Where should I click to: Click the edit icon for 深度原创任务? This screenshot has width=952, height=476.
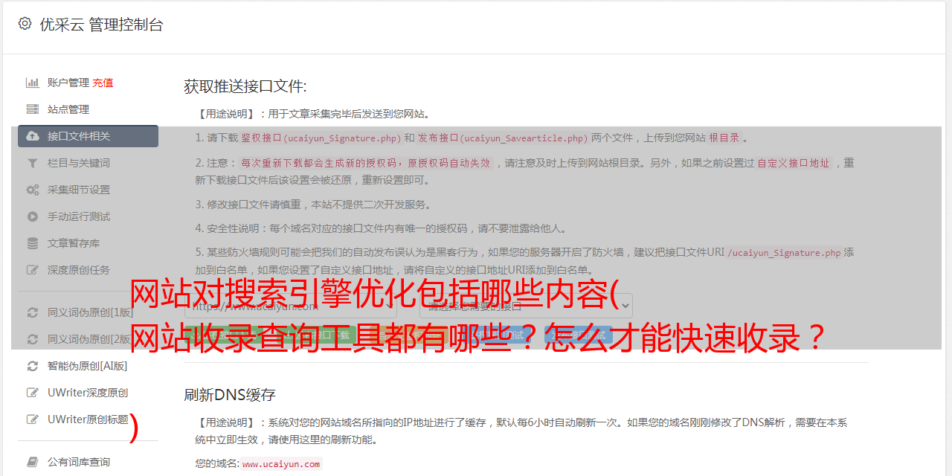pos(33,270)
